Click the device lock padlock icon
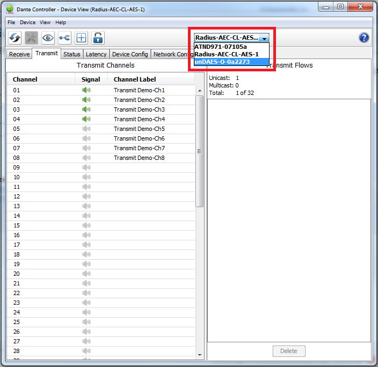The height and width of the screenshot is (367, 378). (98, 38)
